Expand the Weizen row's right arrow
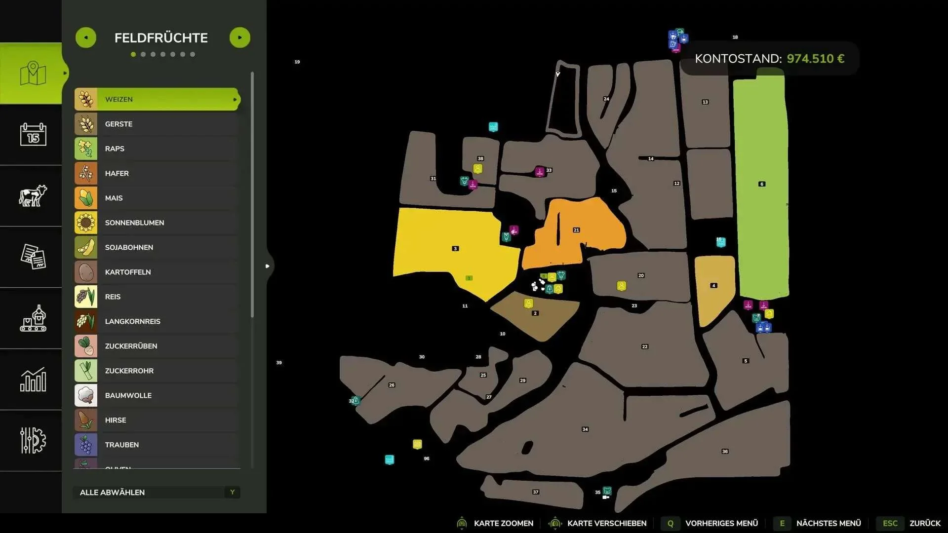This screenshot has height=533, width=948. click(235, 99)
